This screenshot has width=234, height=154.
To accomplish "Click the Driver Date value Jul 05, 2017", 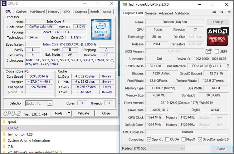I will pos(160,110).
